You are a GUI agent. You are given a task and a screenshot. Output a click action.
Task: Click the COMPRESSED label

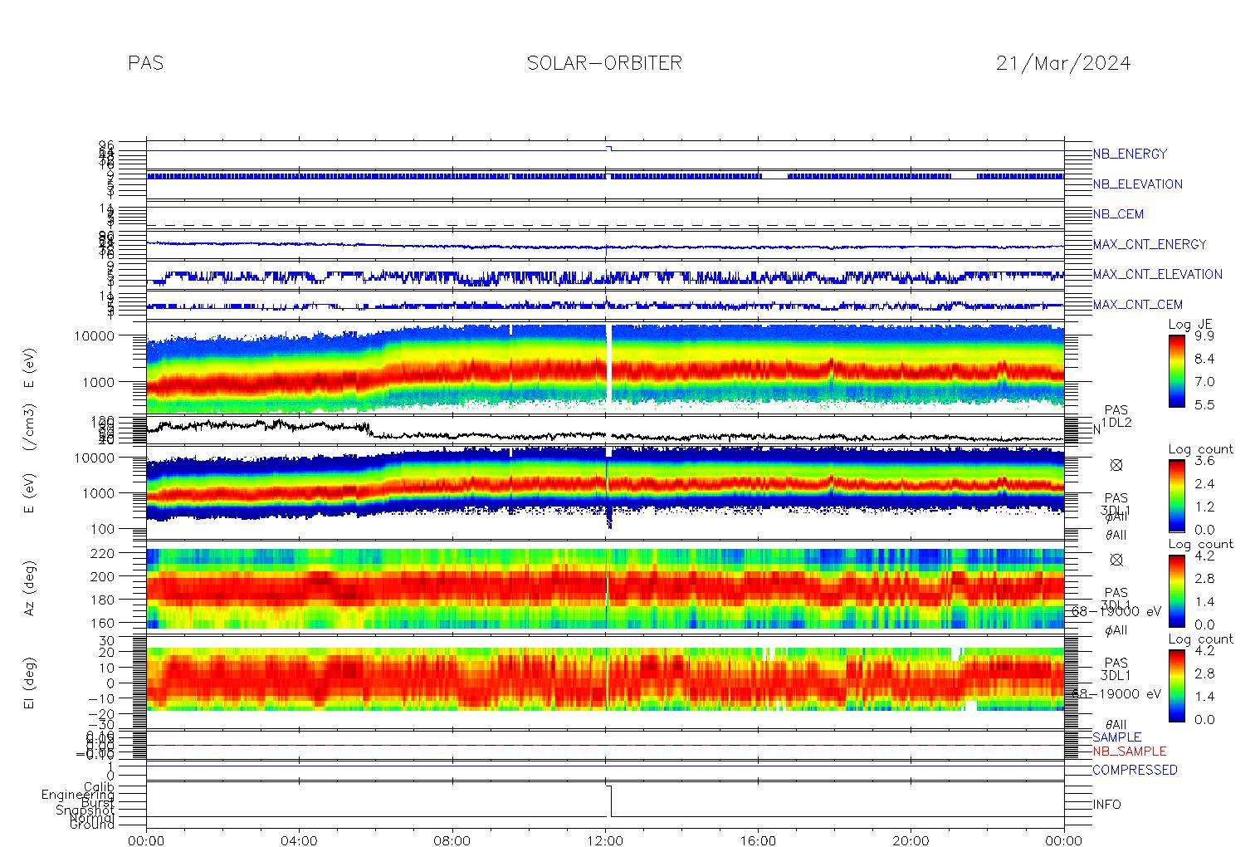1135,770
